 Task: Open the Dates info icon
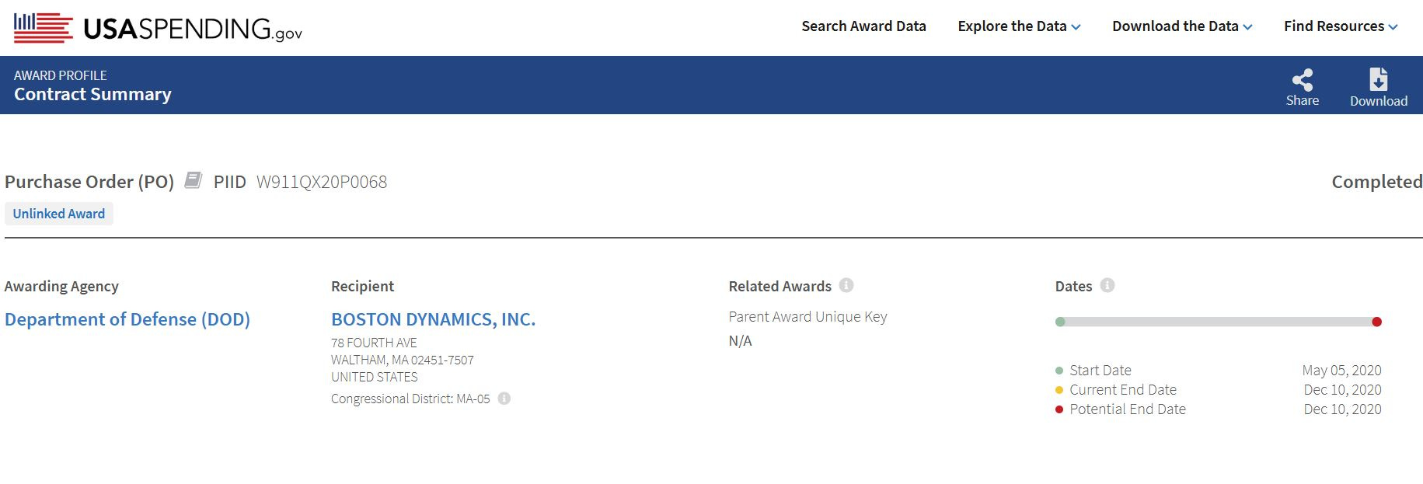pos(1107,285)
